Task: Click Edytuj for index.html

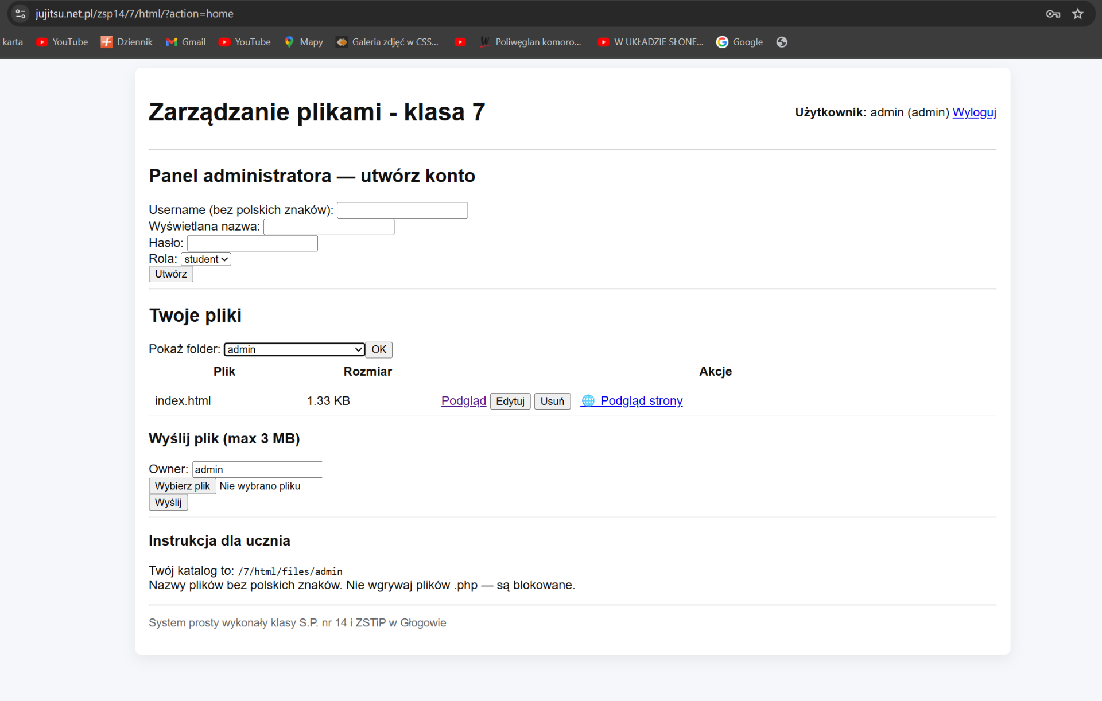Action: (x=510, y=401)
